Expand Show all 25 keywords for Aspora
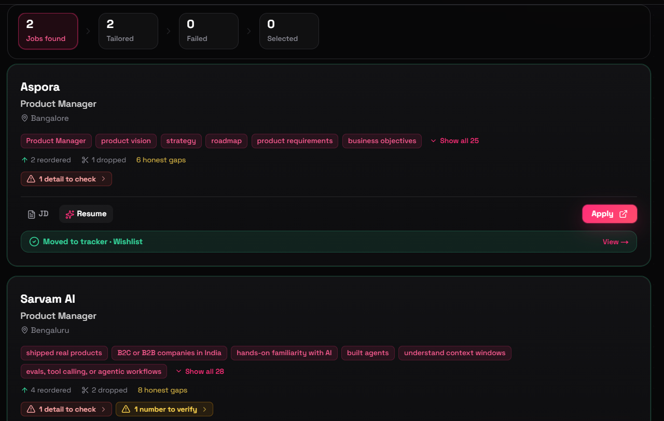Screen dimensions: 664x421 click(x=454, y=141)
